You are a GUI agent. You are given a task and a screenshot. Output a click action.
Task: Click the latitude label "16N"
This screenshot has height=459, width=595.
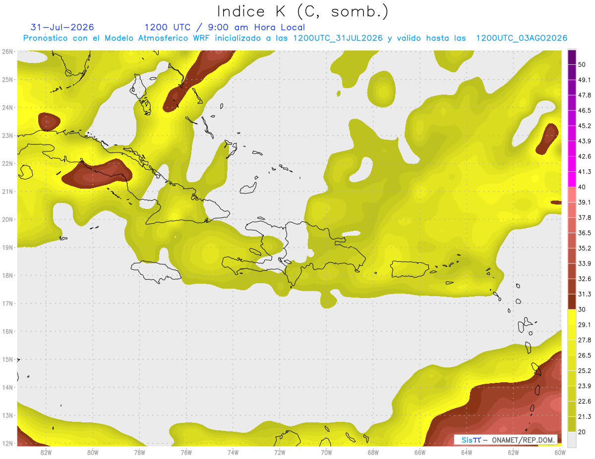point(7,331)
